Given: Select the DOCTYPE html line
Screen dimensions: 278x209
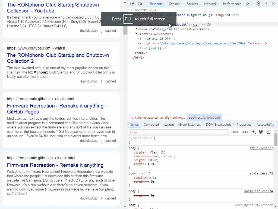Looking at the screenshot, I should tap(145, 10).
